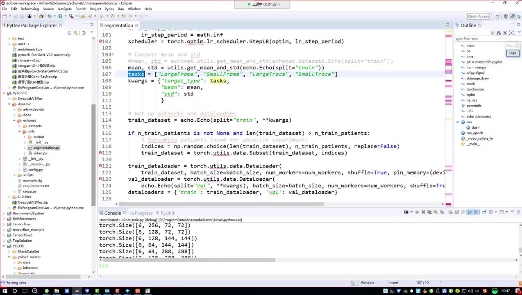The image size is (522, 295).
Task: Pin the Console view
Action: pos(484,212)
